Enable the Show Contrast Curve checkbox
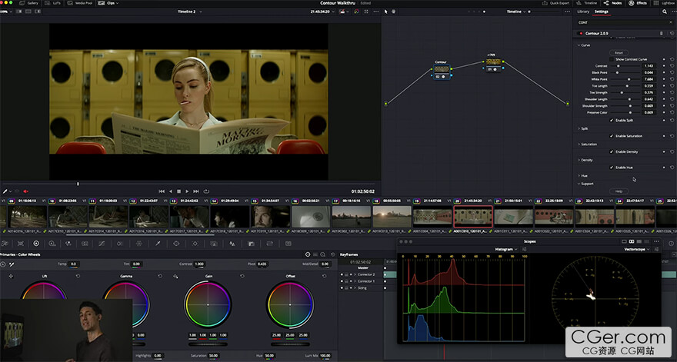 (x=612, y=59)
